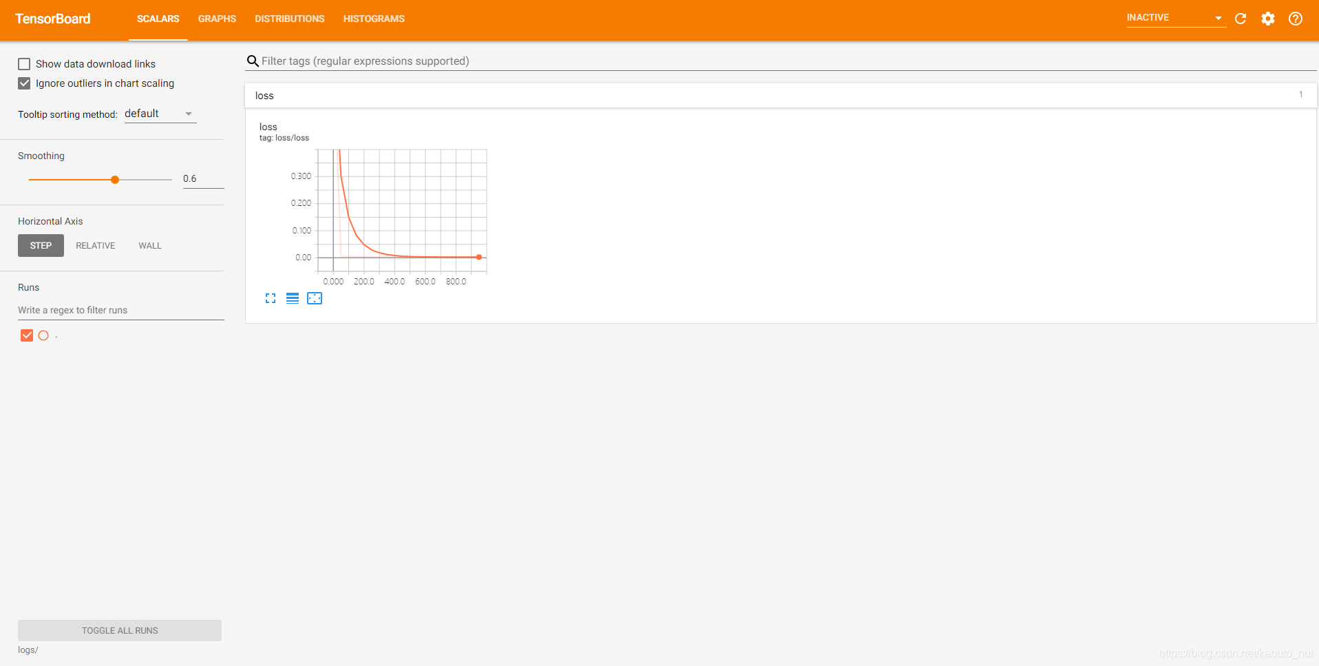The width and height of the screenshot is (1319, 666).
Task: Fit chart domain to data icon
Action: point(315,298)
